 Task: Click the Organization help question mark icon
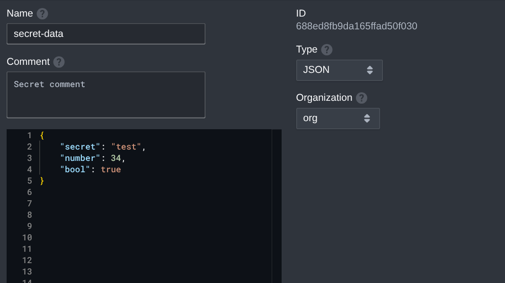362,98
